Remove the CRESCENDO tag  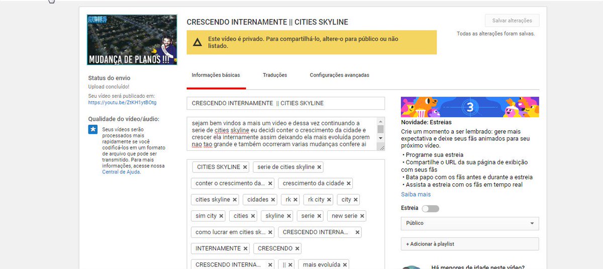pyautogui.click(x=297, y=248)
